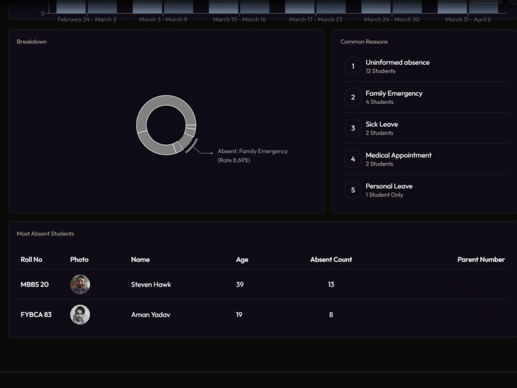Click the February 24 - March 2 axis label
The image size is (517, 388).
87,20
